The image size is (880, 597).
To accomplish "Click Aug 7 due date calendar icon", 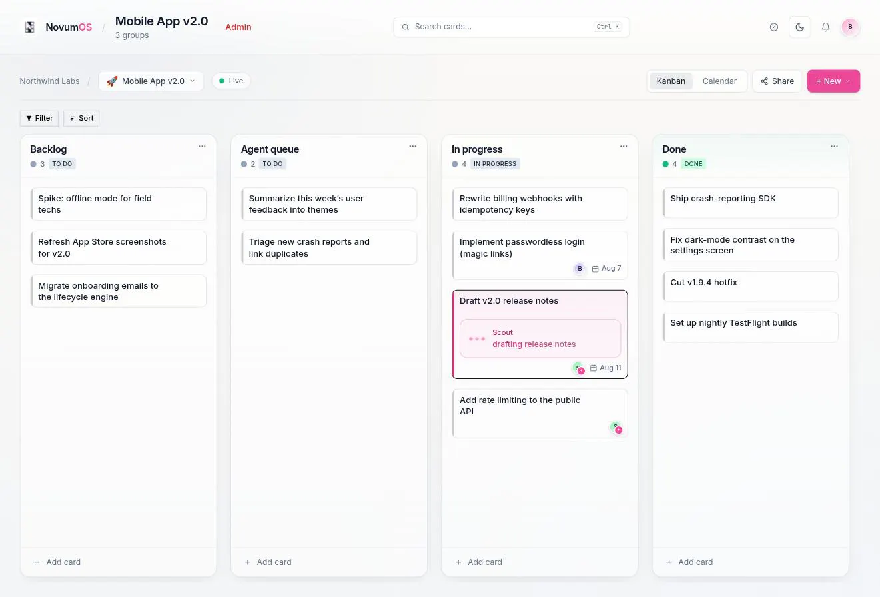I will 596,269.
